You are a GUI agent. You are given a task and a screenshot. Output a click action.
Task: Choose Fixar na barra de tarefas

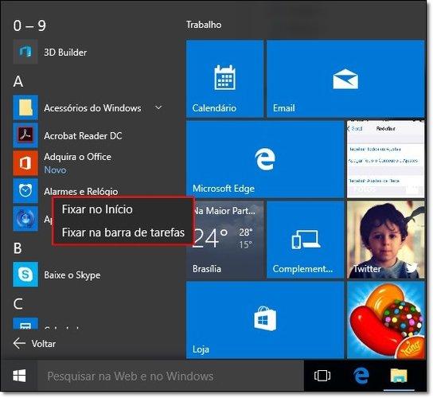[x=123, y=232]
